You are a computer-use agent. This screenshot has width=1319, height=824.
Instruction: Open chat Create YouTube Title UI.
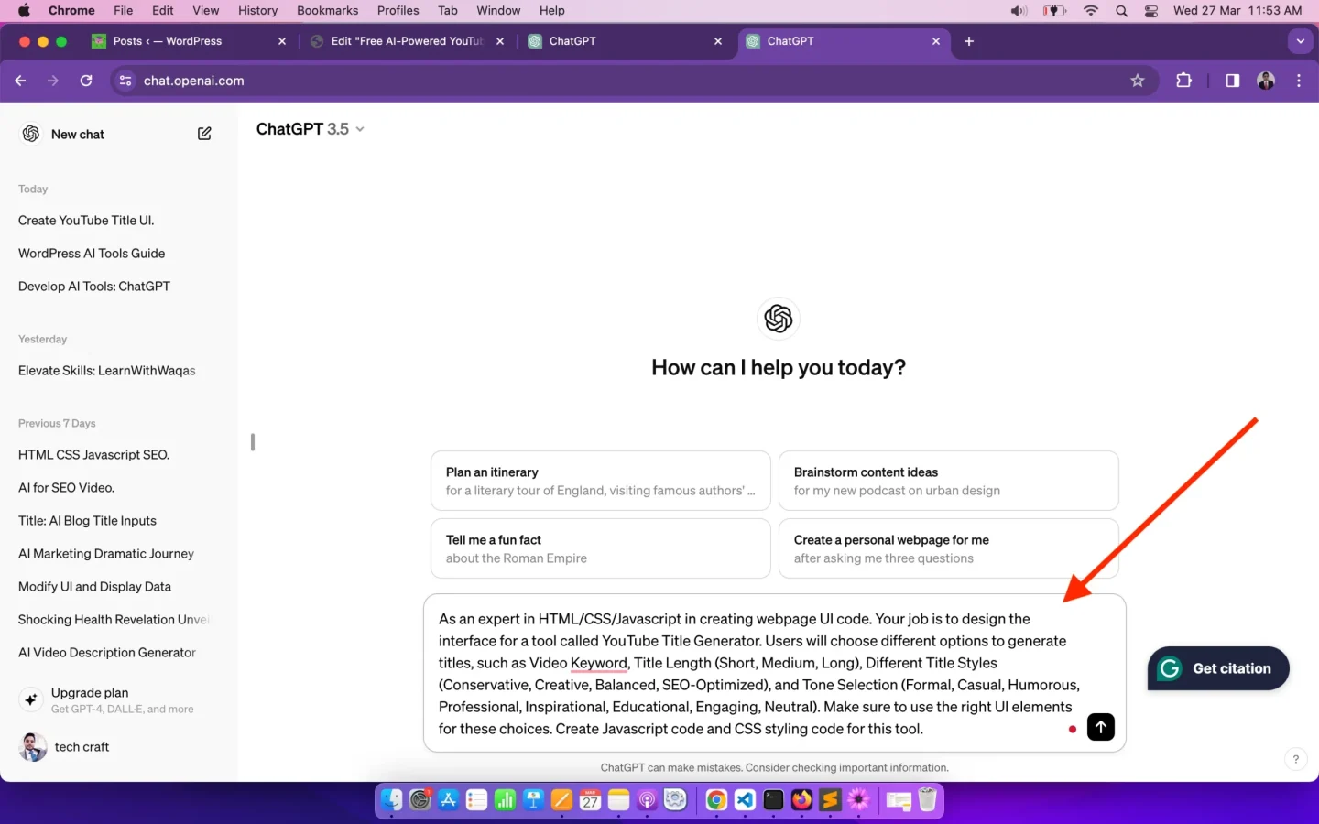coord(86,221)
